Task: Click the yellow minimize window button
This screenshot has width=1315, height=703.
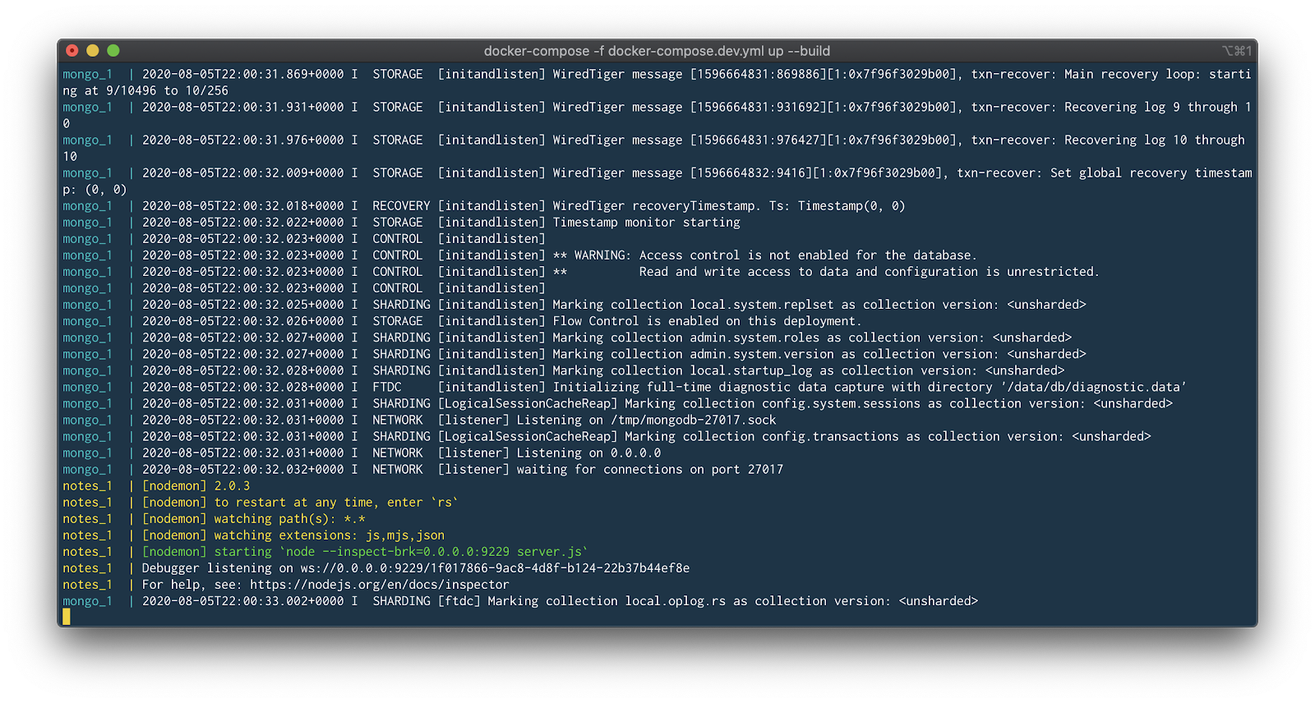Action: pos(93,51)
